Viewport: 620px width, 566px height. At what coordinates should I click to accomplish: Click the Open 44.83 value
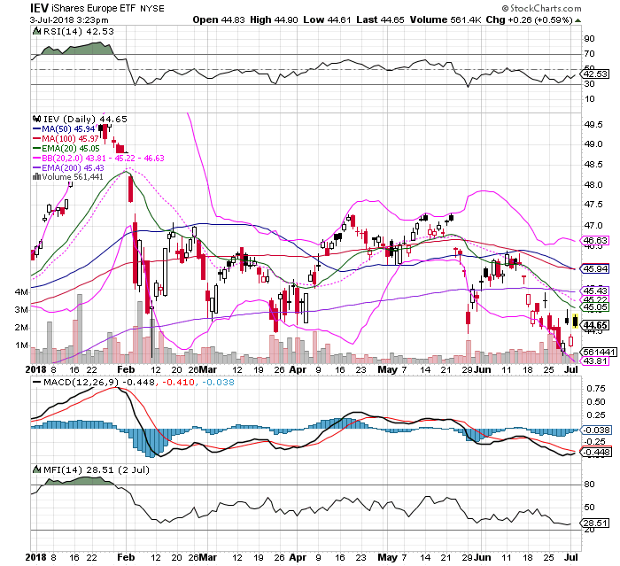pos(219,19)
